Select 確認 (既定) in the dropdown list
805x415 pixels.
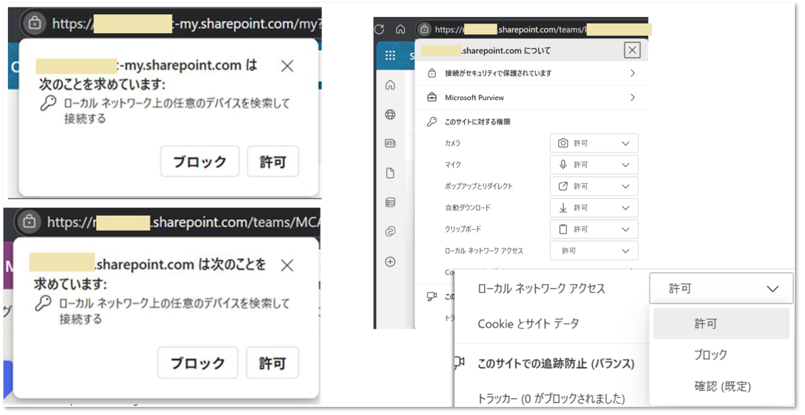pyautogui.click(x=721, y=386)
